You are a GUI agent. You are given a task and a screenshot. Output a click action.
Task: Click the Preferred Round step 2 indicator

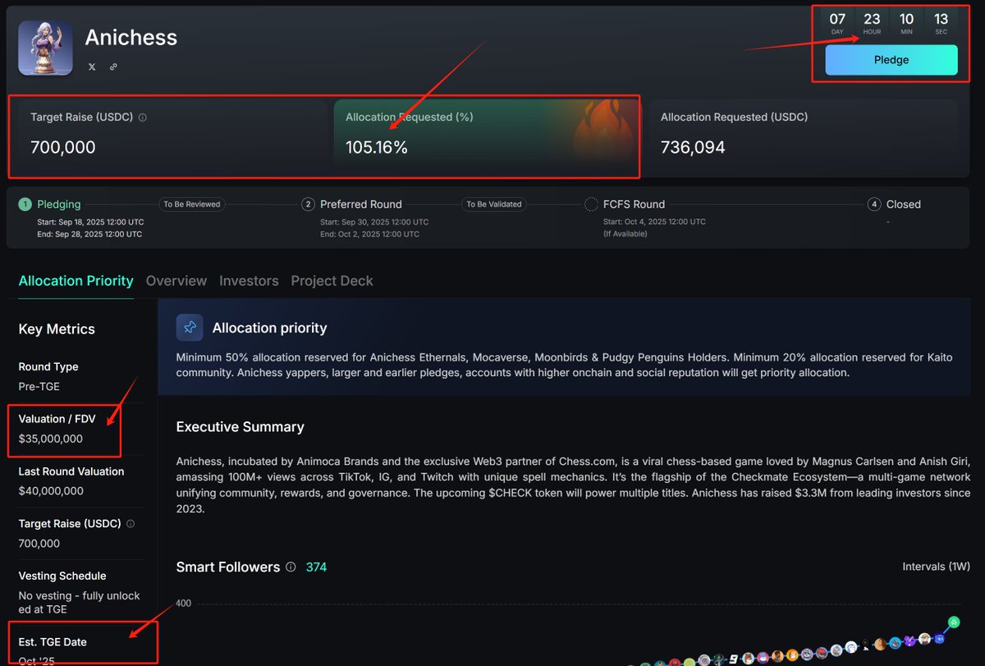(308, 204)
